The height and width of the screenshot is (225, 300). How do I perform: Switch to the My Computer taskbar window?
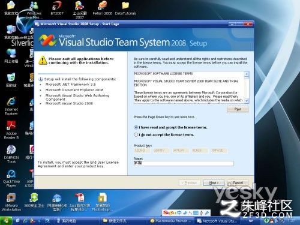coord(76,221)
